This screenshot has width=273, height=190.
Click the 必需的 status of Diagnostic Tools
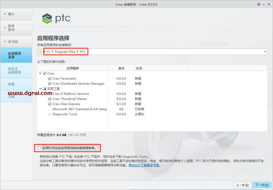click(x=140, y=114)
